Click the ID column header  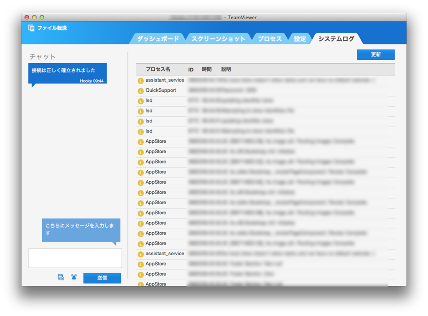[191, 69]
